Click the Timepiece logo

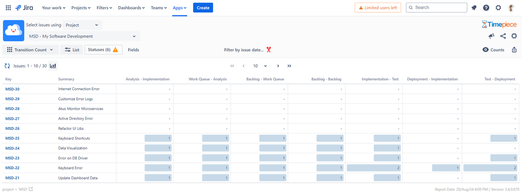coord(499,24)
